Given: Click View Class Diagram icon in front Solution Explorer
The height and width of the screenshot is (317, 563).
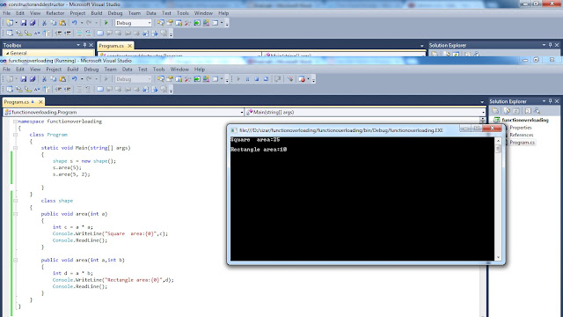Looking at the screenshot, I should point(537,111).
